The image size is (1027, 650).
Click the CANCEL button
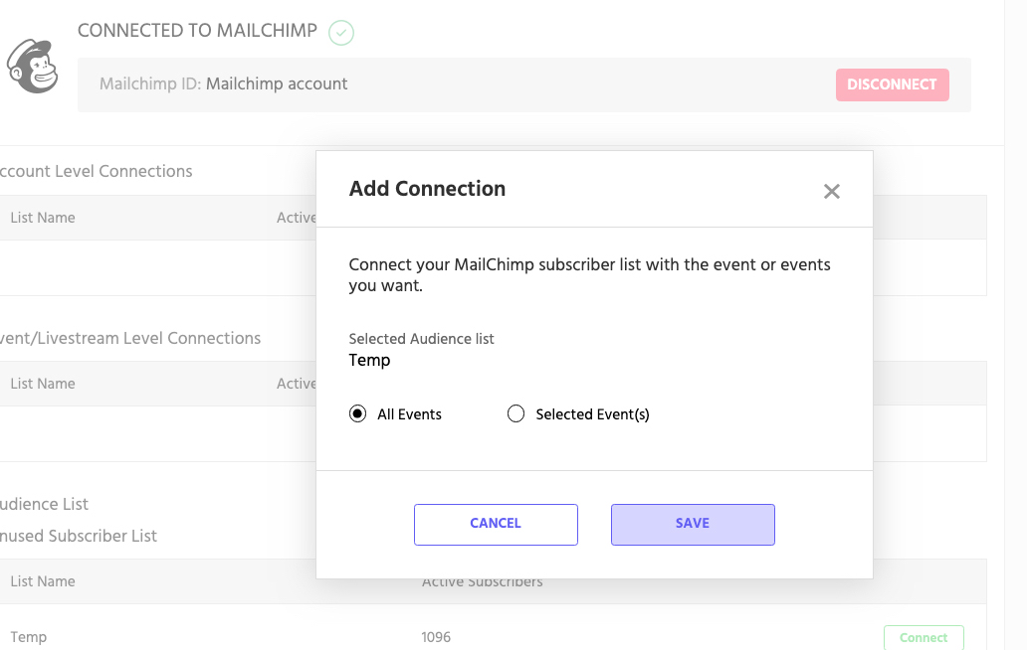pyautogui.click(x=496, y=524)
